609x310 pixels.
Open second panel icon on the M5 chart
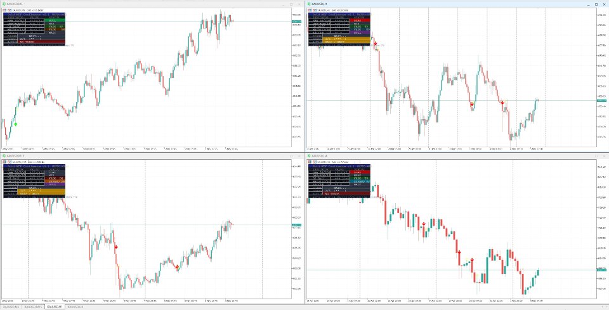(x=9, y=10)
